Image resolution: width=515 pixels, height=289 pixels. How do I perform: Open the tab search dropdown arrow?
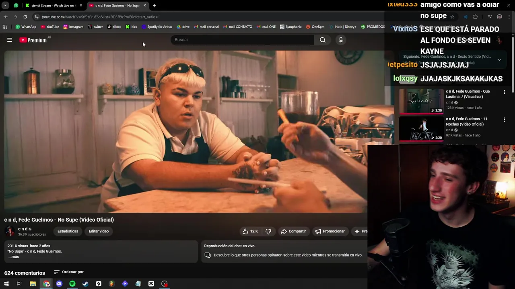tap(5, 5)
